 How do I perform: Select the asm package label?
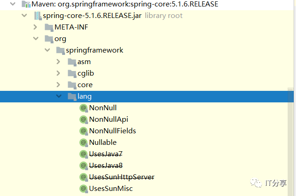point(84,62)
